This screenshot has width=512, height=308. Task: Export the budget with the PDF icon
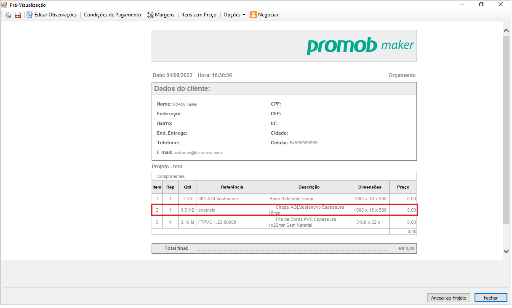click(x=18, y=15)
